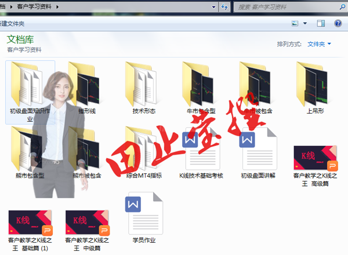The width and height of the screenshot is (348, 255).
Task: Open the 综合MT4指标 folder
Action: coord(144,150)
